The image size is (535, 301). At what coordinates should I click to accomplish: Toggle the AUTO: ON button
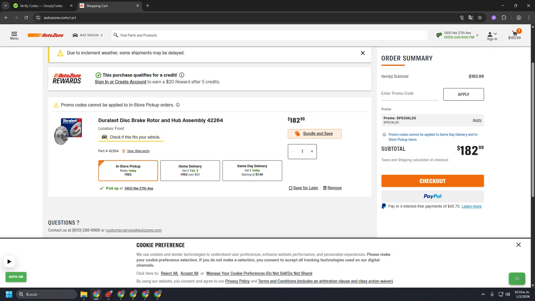(x=16, y=277)
